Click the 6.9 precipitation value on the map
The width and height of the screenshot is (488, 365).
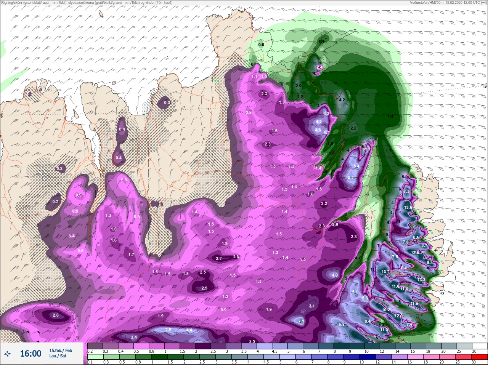click(342, 324)
